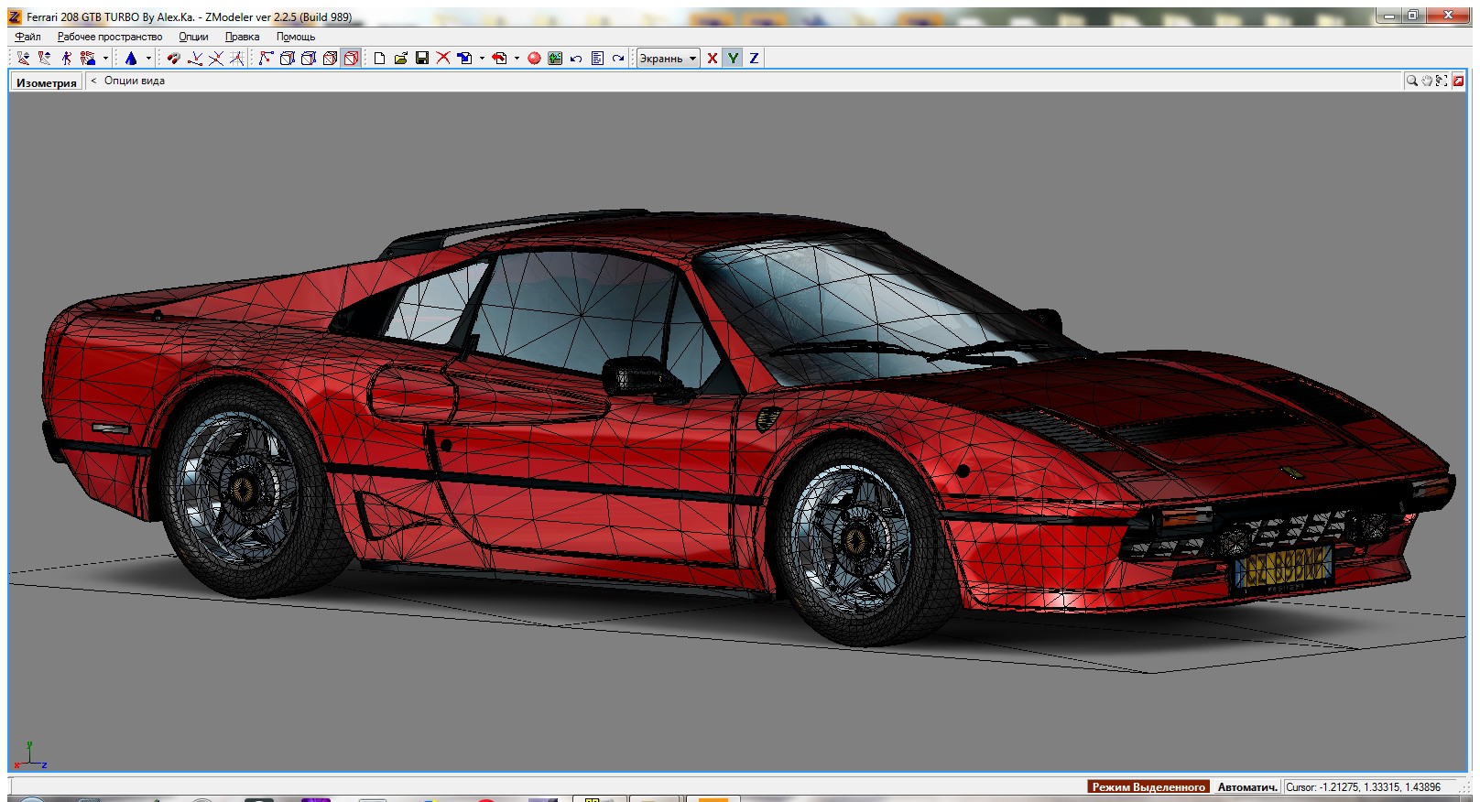The height and width of the screenshot is (802, 1480).
Task: Click the red X delete icon
Action: tap(443, 58)
